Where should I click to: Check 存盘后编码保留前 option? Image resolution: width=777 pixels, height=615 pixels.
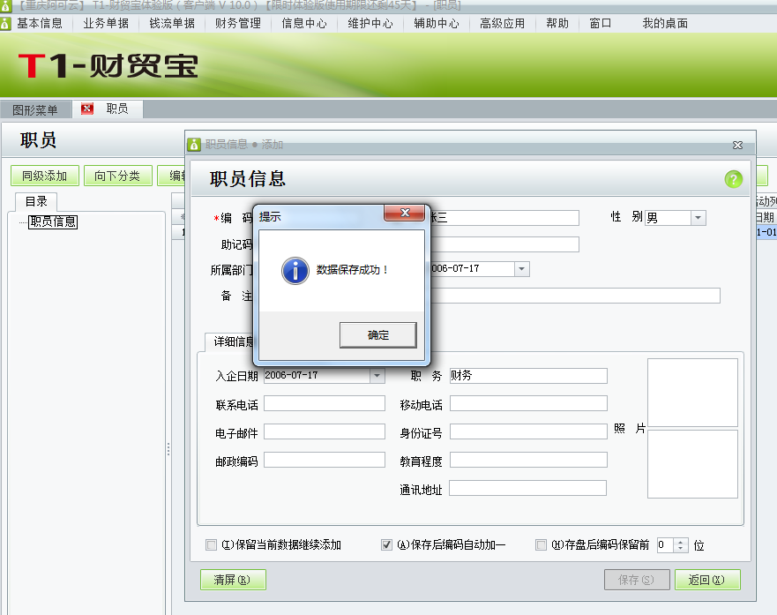[x=542, y=544]
